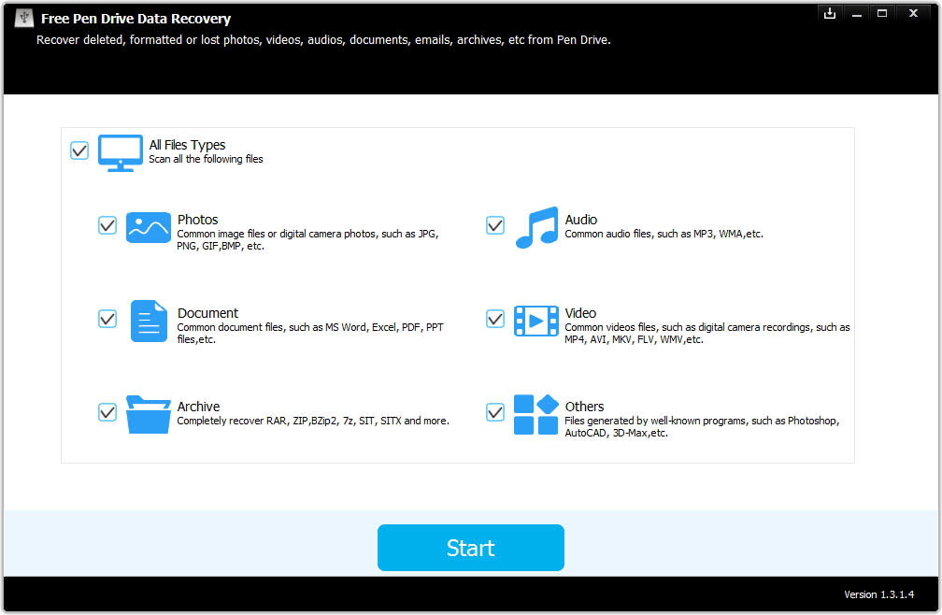The width and height of the screenshot is (942, 615).
Task: Toggle the Photos checkbox
Action: pos(107,225)
